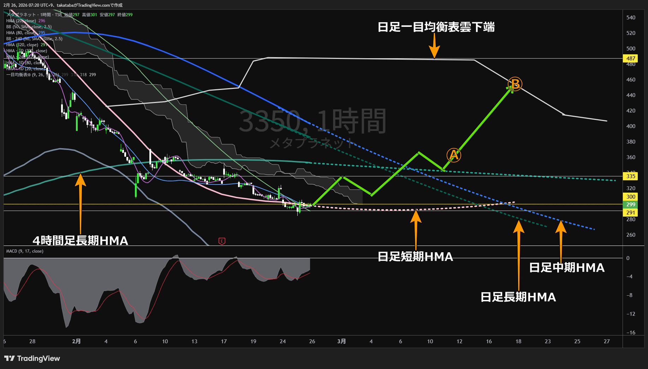Click the MACD axis value −4
Viewport: 648px width, 369px height.
click(x=629, y=277)
